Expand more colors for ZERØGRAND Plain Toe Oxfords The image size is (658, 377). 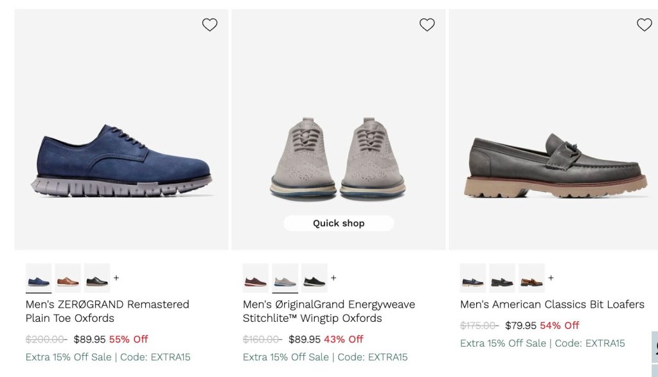coord(116,277)
